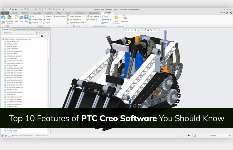The image size is (233, 150).
Task: Open the Material dropdown
Action: tap(96, 20)
